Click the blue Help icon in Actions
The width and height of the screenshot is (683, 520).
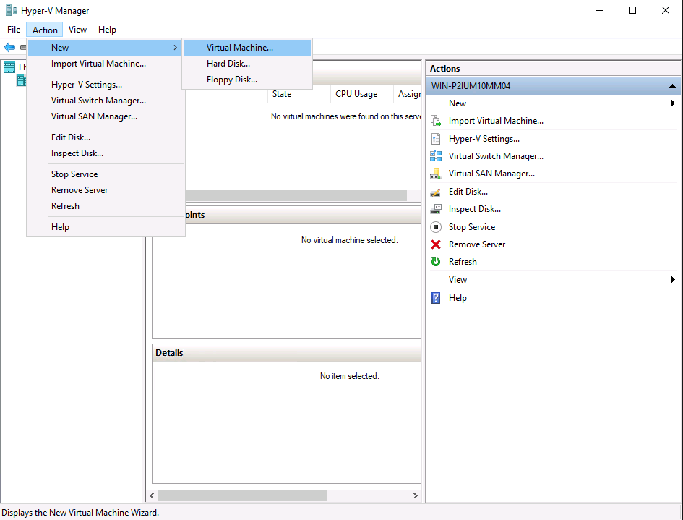436,298
